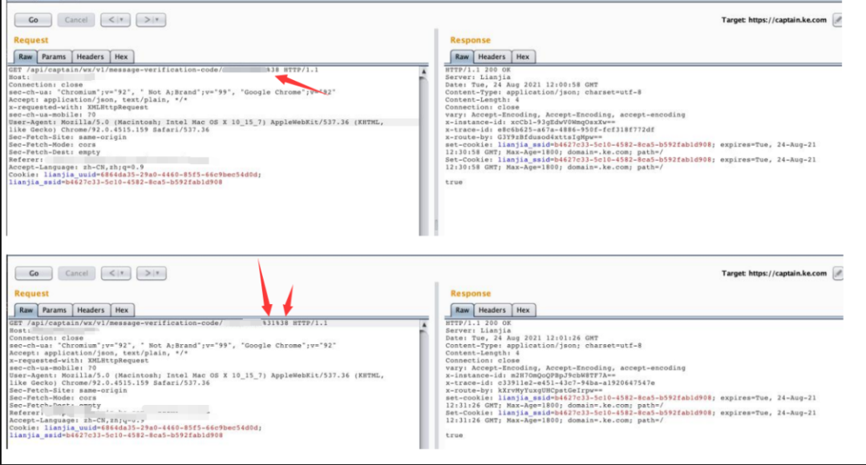Click x-trace-id line starting with e8c6b625
This screenshot has height=465, width=866.
point(549,130)
